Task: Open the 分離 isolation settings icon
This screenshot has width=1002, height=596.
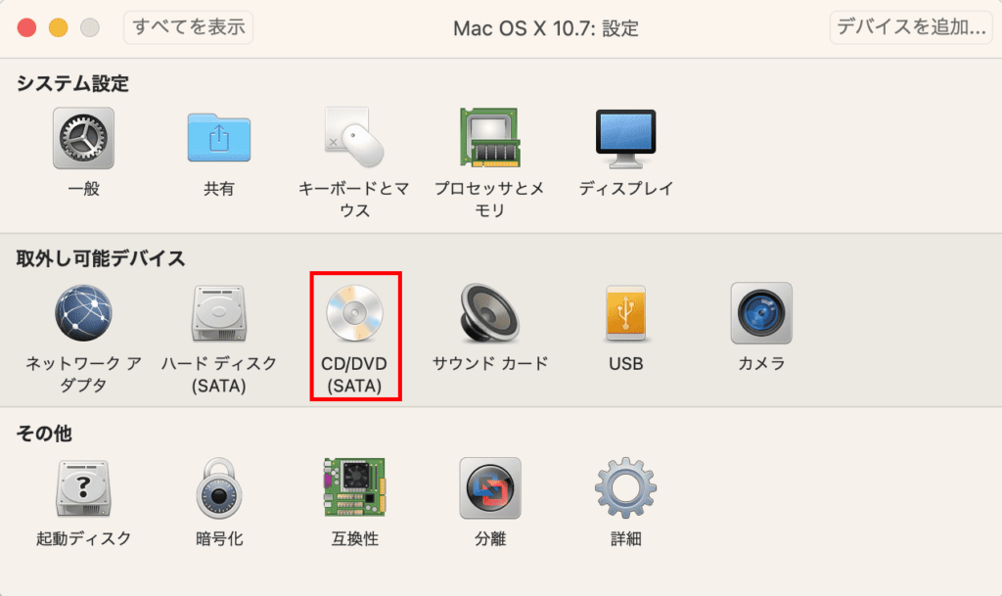Action: (490, 488)
